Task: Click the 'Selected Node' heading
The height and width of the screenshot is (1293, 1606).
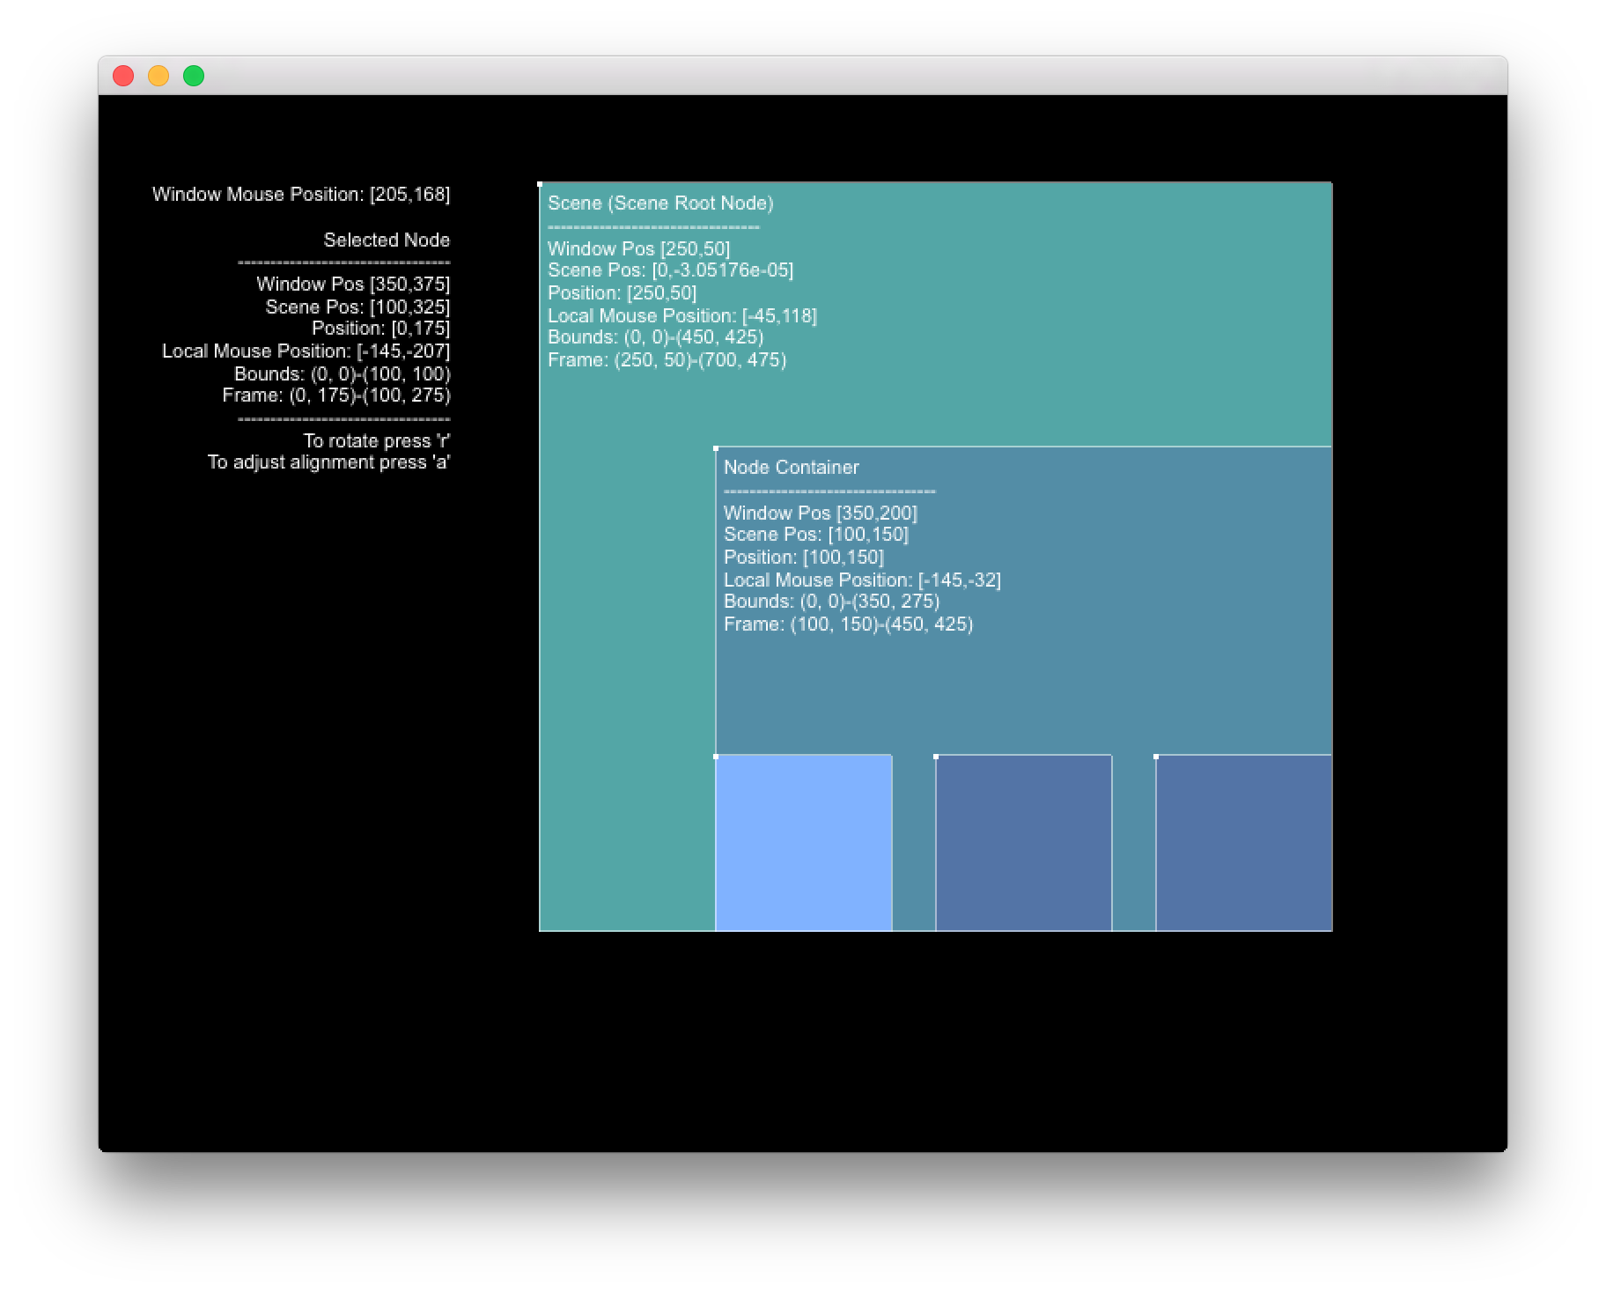Action: tap(387, 240)
